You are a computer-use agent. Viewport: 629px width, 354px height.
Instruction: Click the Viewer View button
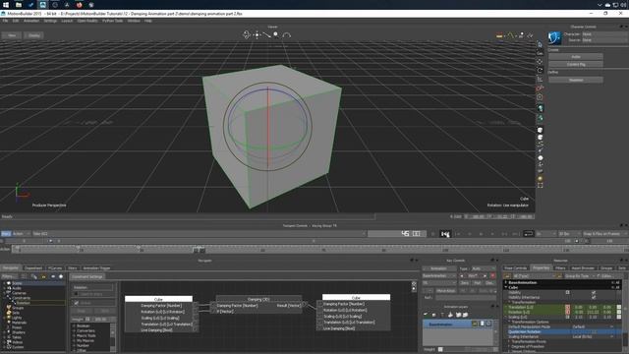click(12, 35)
